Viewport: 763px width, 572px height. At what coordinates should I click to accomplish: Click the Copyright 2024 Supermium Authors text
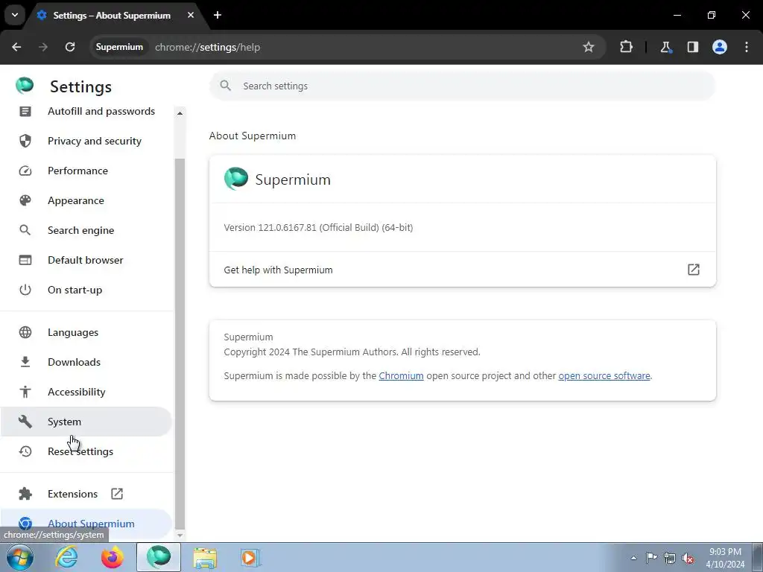point(352,352)
